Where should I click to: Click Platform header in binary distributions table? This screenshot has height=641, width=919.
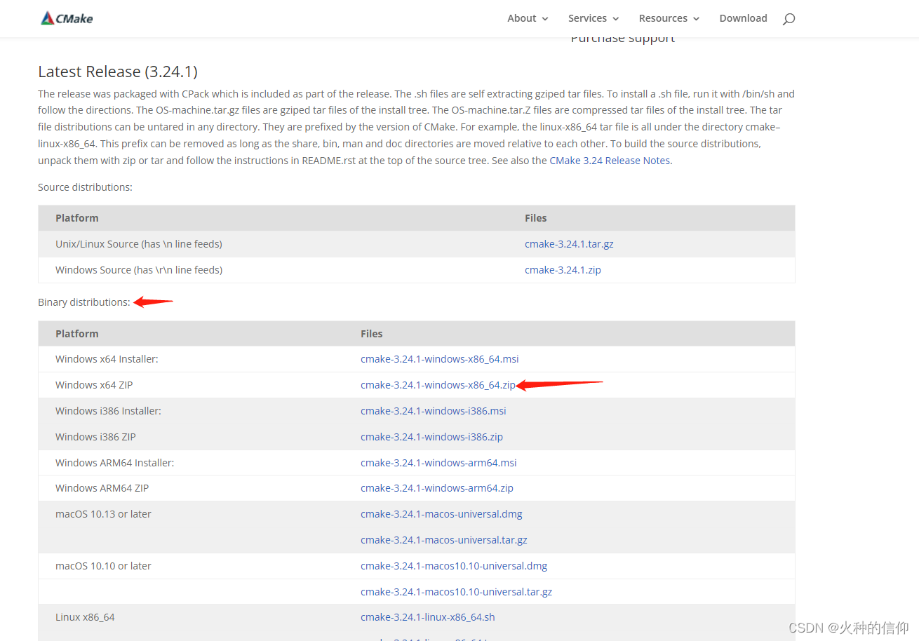pyautogui.click(x=77, y=334)
